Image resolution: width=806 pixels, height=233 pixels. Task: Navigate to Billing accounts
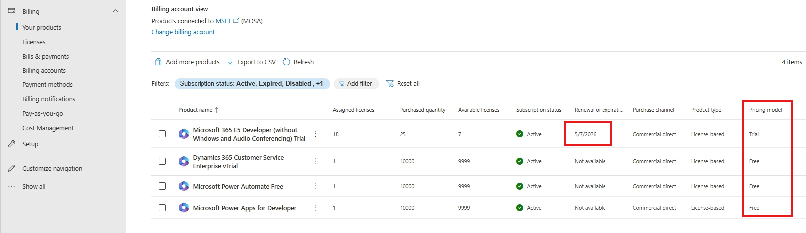click(44, 70)
